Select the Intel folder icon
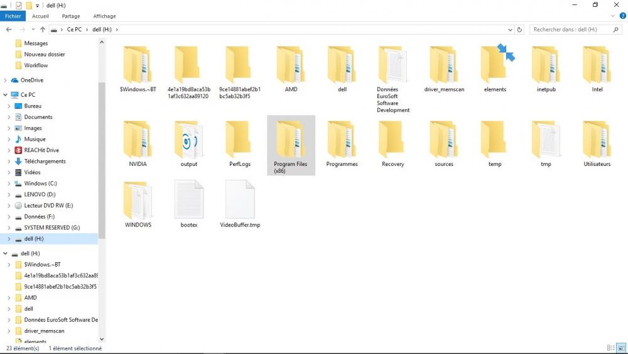Viewport: 628px width, 354px height. pos(597,64)
